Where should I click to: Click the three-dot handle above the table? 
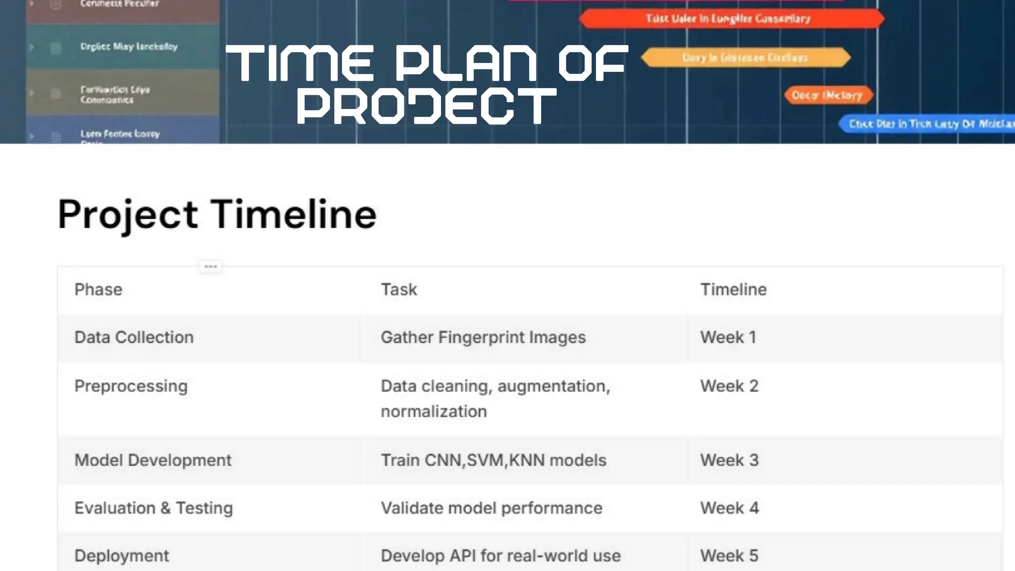[x=211, y=267]
